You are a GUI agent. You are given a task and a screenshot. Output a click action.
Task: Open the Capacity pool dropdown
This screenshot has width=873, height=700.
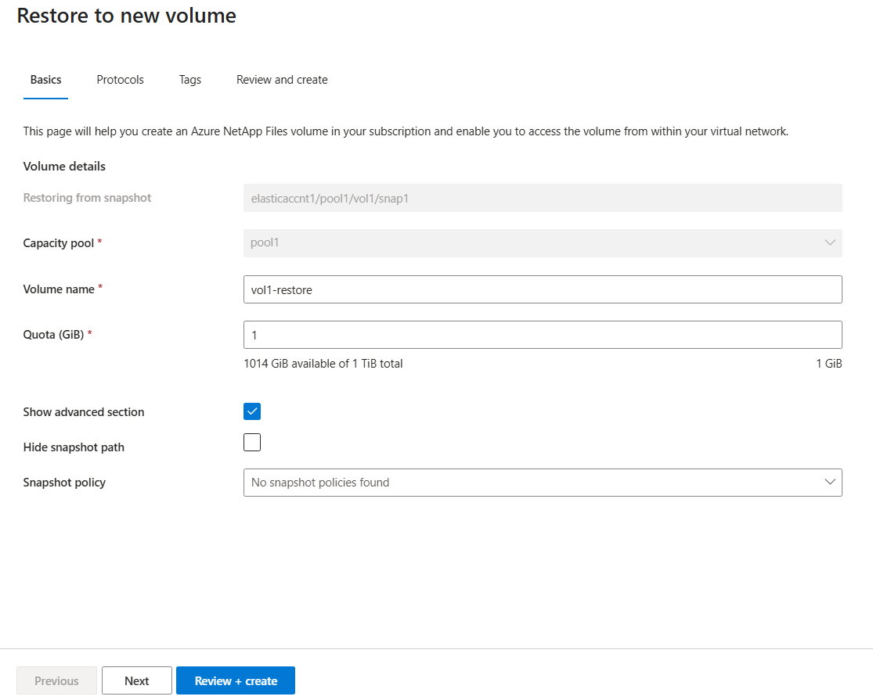click(543, 243)
